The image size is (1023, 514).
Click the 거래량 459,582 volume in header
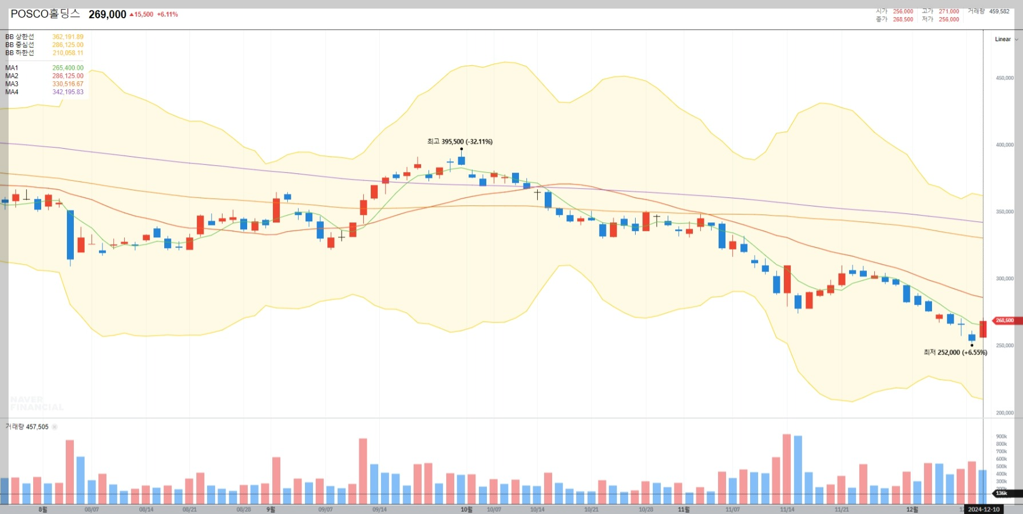click(x=989, y=11)
